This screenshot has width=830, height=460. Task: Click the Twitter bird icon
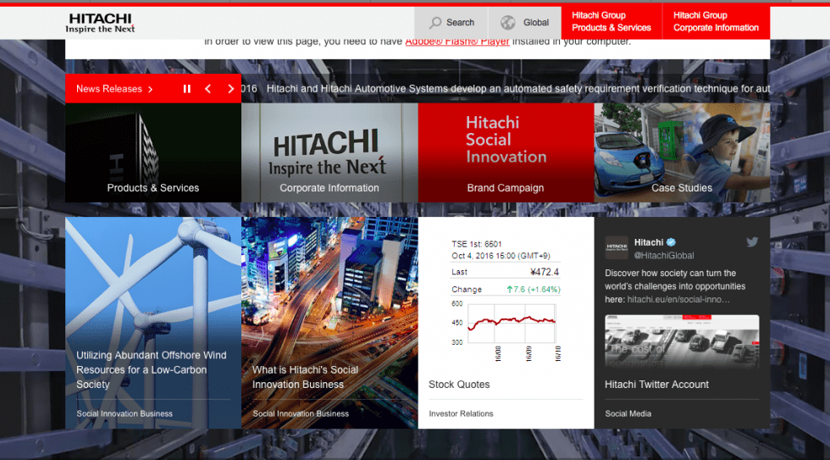click(x=751, y=242)
